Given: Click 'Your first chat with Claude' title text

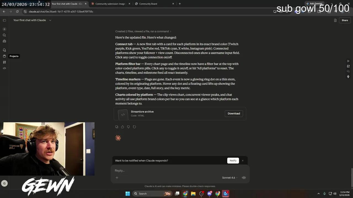Looking at the screenshot, I should 30,20.
